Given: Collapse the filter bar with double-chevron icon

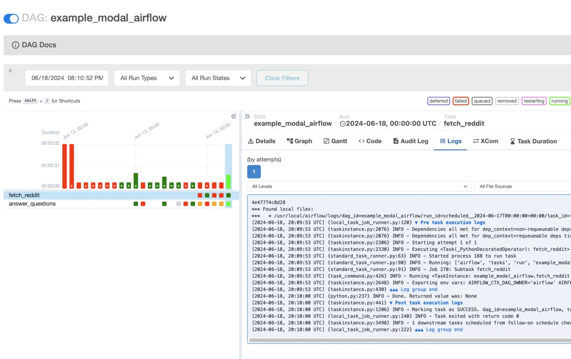Looking at the screenshot, I should (x=10, y=70).
